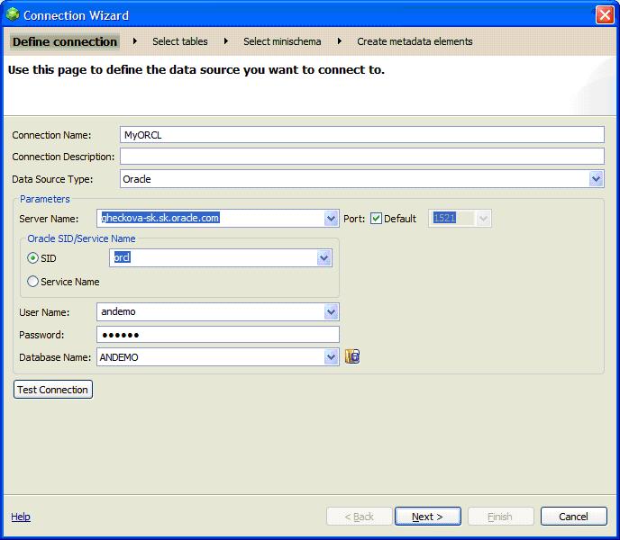Open the Help link
Screen dimensions: 620x540
coord(21,517)
